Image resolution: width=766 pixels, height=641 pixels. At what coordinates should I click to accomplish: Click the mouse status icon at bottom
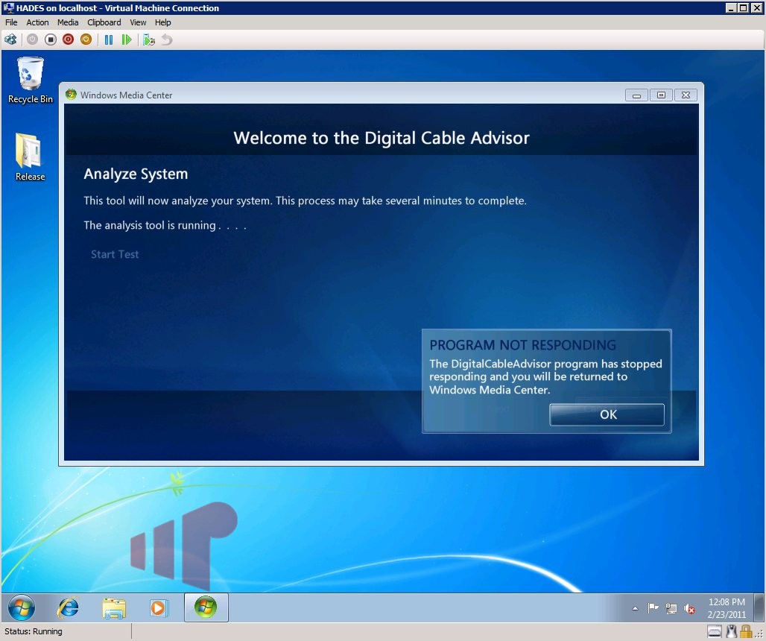731,631
